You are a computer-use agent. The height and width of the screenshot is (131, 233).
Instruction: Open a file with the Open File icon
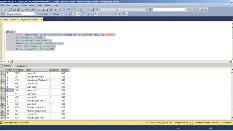point(10,9)
